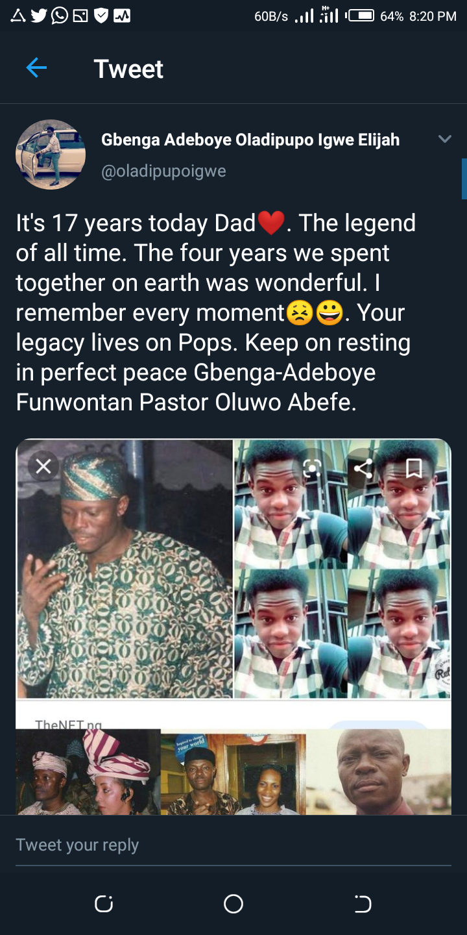
Task: Open Gbenga Adeboye Oladipupo Igwe Elijah's profile name
Action: [250, 140]
